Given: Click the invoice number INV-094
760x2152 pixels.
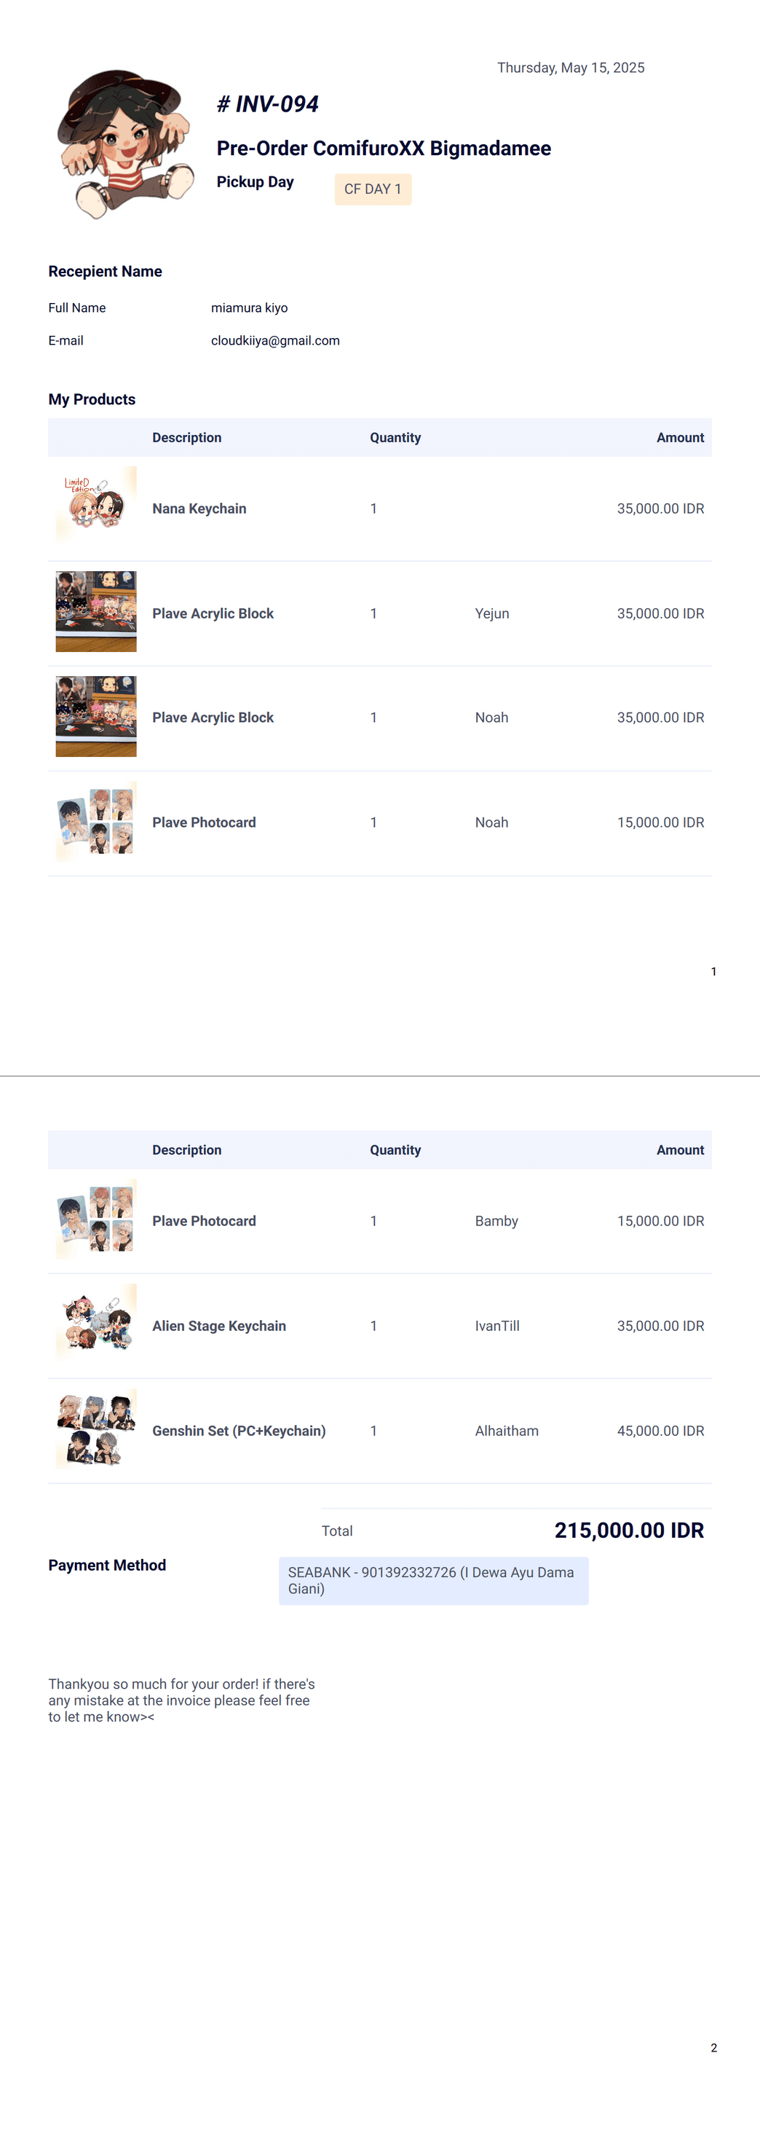Looking at the screenshot, I should tap(267, 104).
